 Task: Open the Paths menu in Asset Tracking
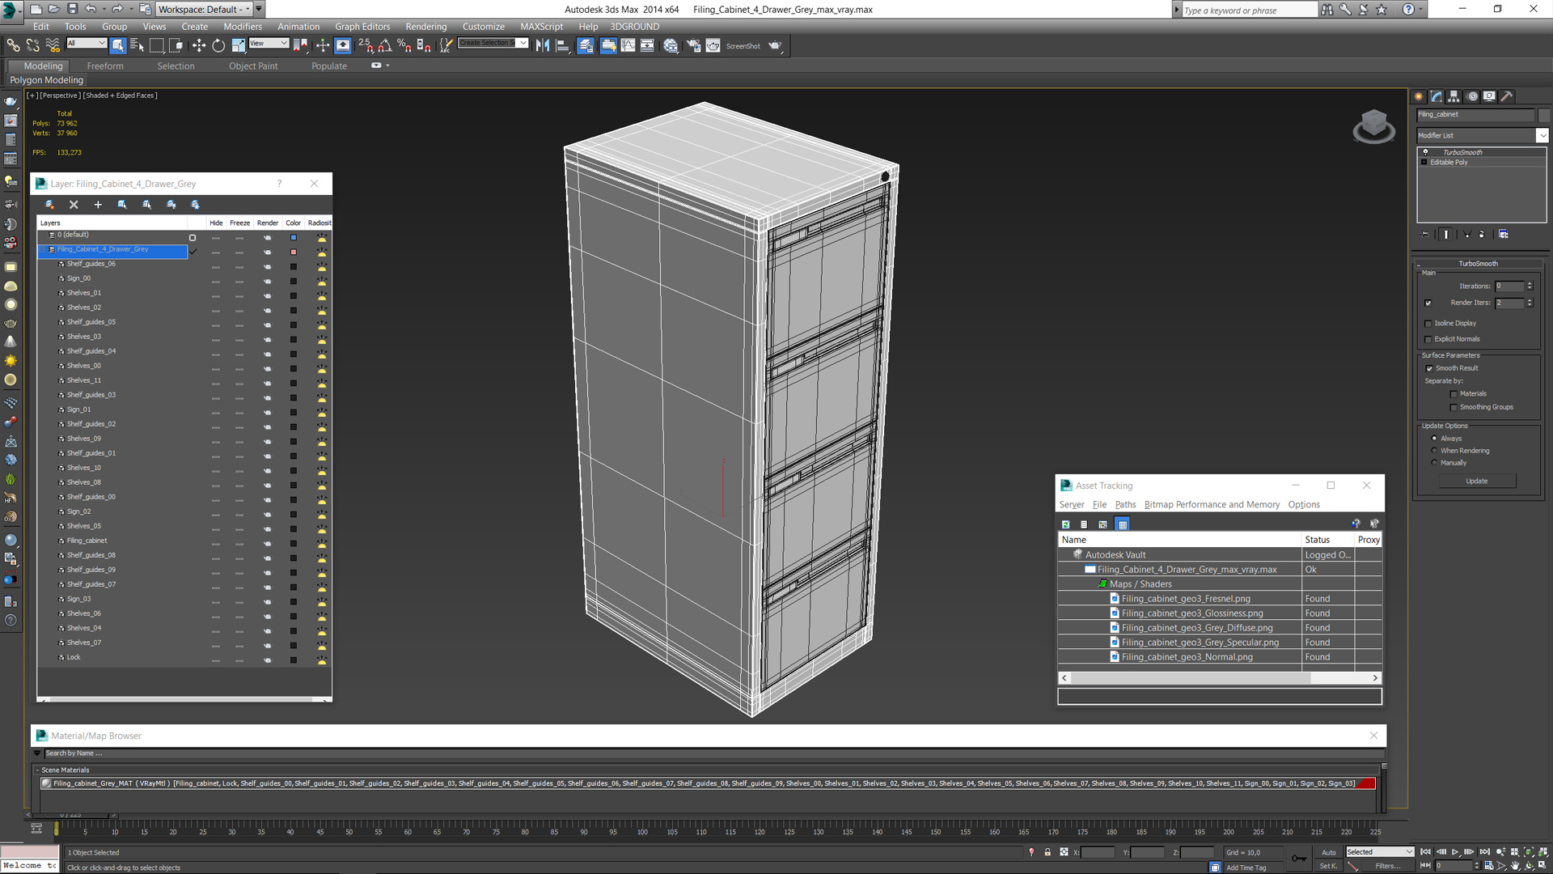tap(1125, 504)
